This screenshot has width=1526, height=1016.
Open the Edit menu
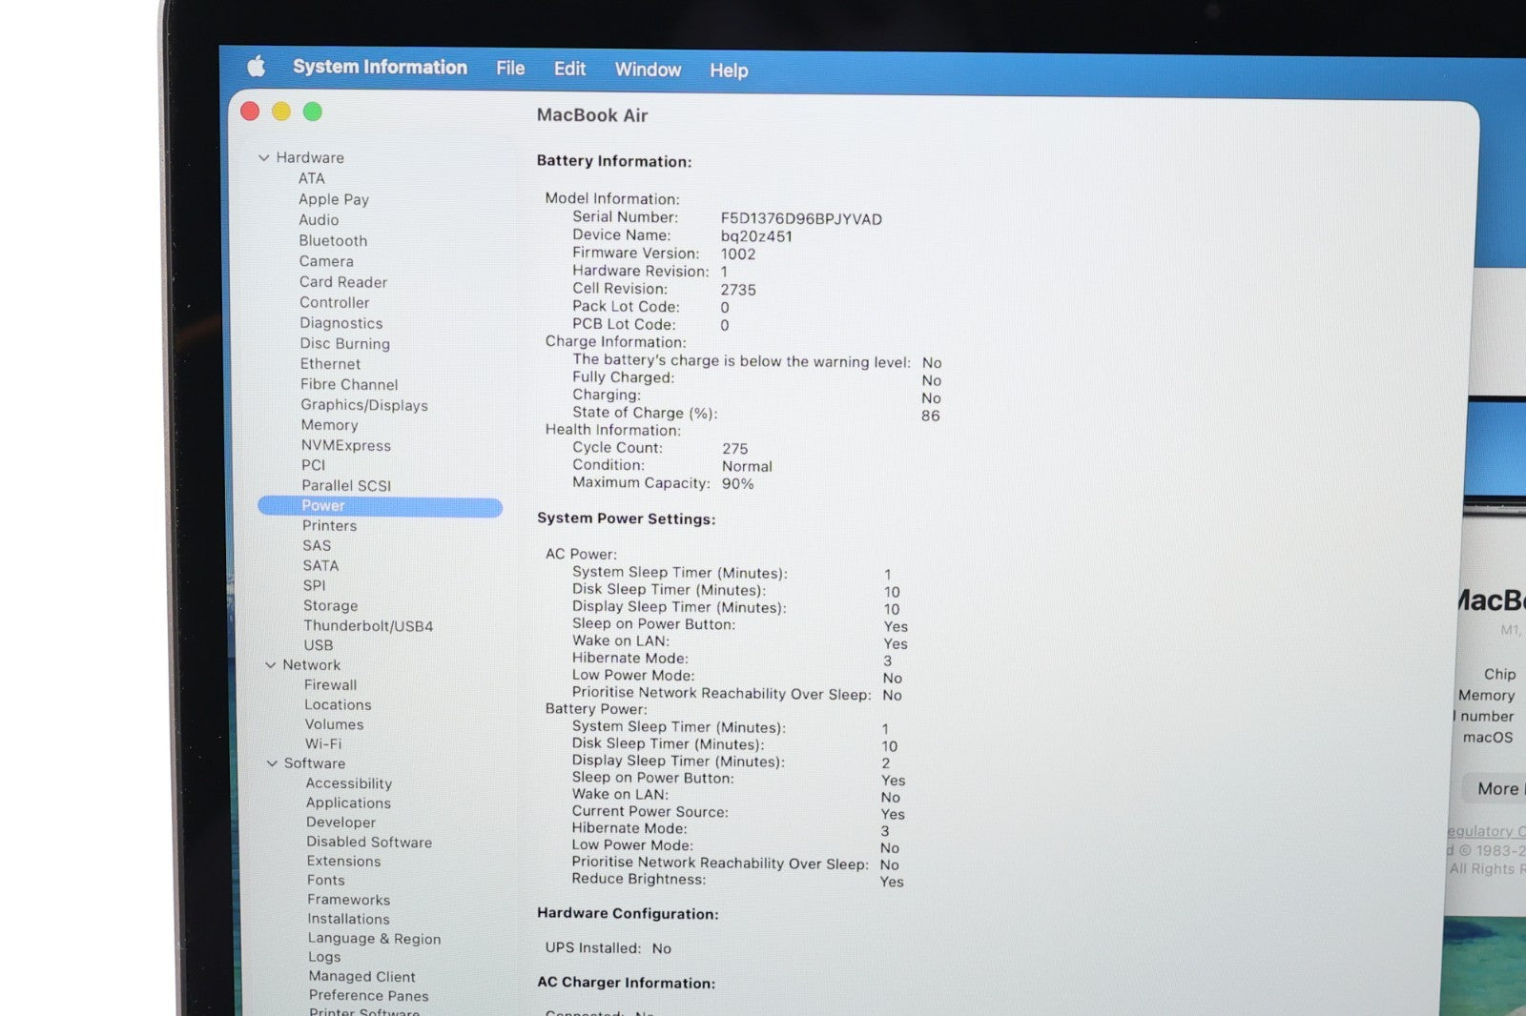[x=569, y=69]
